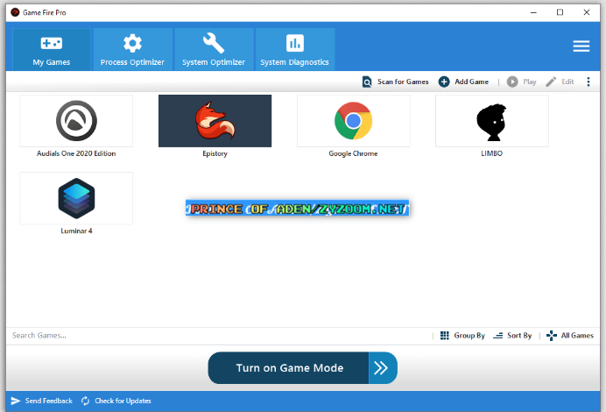Go to System Diagnostics tab
This screenshot has height=412, width=606.
pos(295,49)
